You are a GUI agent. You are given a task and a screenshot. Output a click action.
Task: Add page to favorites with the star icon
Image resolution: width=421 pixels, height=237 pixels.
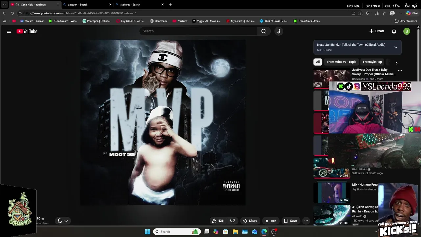(x=359, y=13)
